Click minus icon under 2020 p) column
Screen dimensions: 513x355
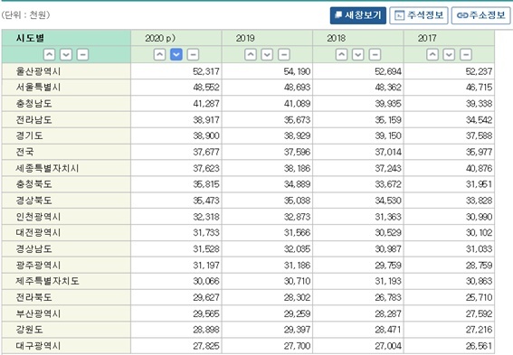pyautogui.click(x=193, y=54)
